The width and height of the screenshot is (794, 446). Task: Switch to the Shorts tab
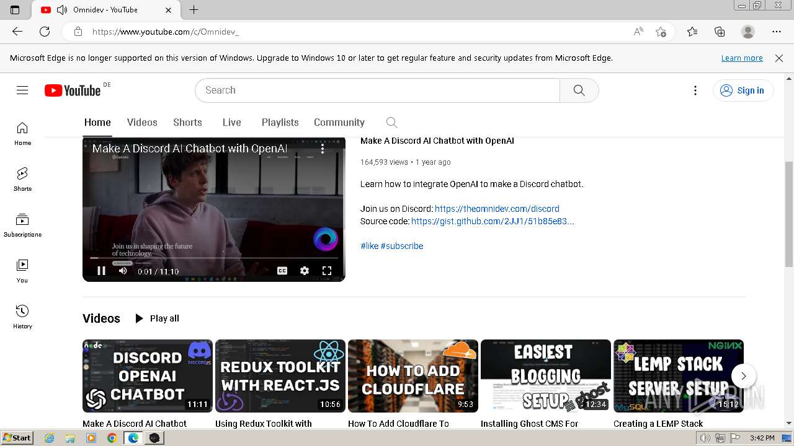pos(187,122)
